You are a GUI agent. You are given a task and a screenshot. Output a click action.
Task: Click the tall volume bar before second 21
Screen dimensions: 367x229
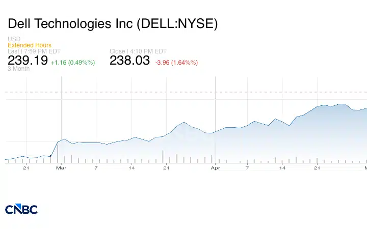coord(163,157)
